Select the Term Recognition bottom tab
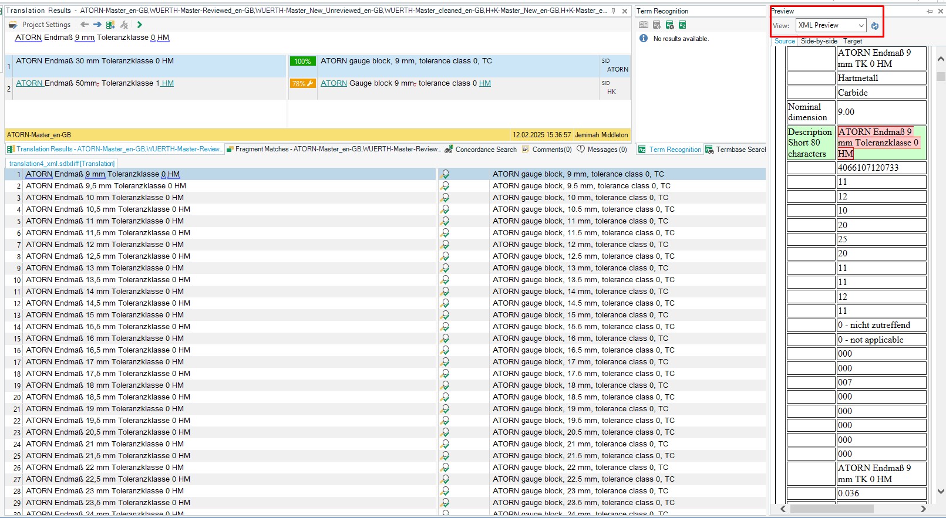Image resolution: width=946 pixels, height=518 pixels. [670, 150]
